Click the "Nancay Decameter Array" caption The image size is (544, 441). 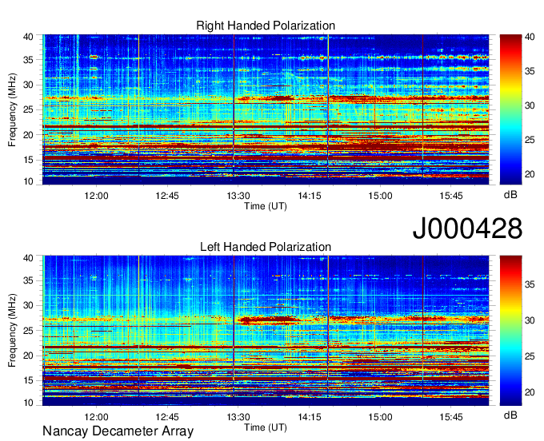[118, 431]
